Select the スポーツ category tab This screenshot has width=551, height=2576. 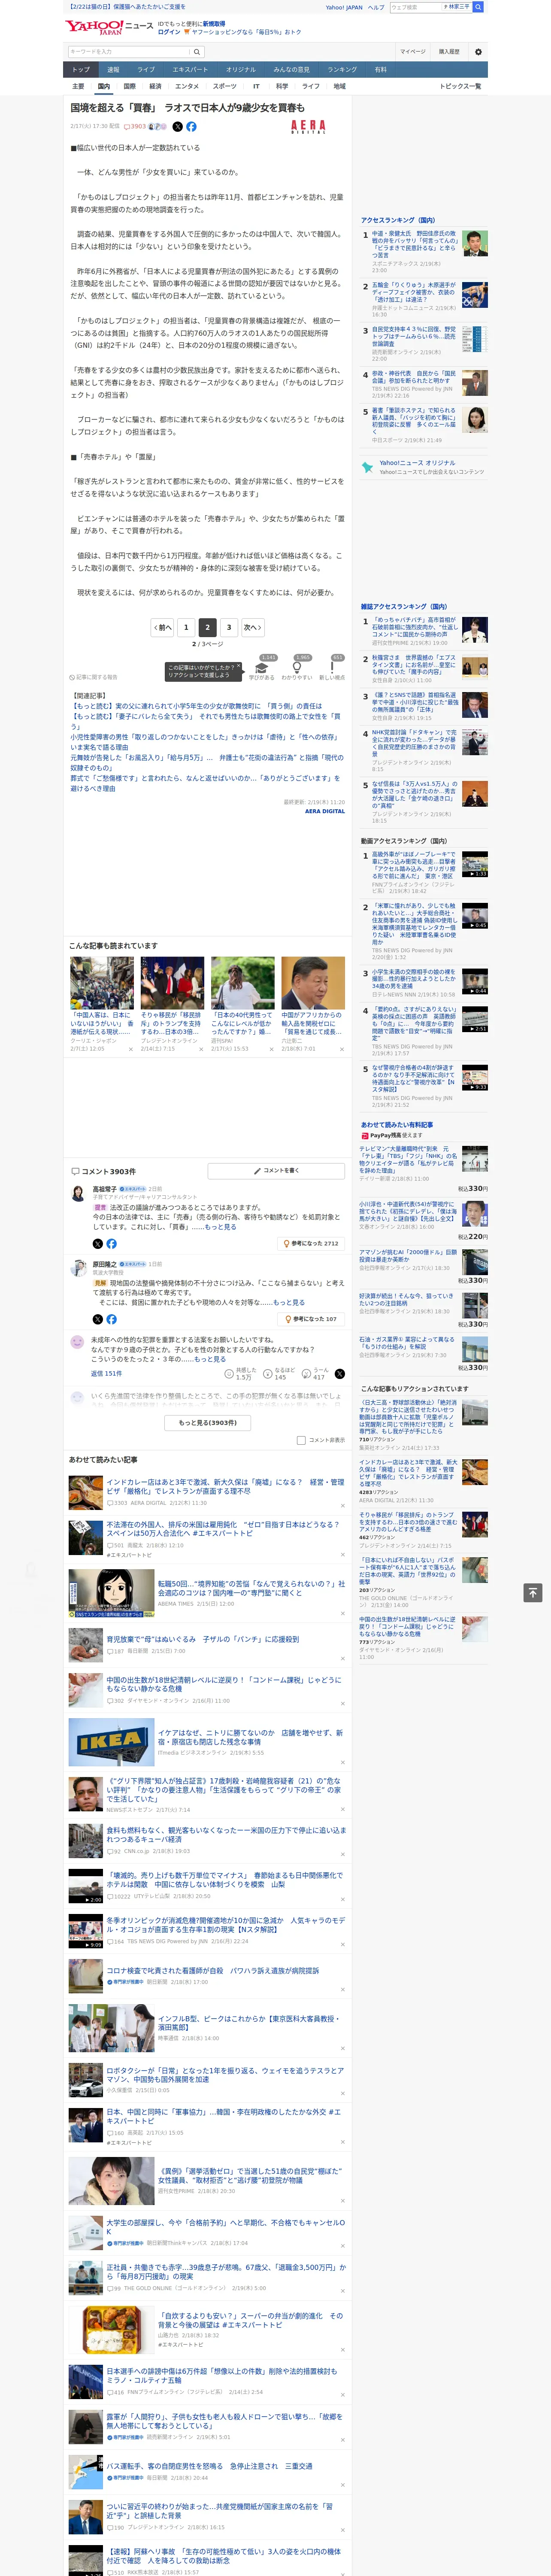(x=225, y=86)
